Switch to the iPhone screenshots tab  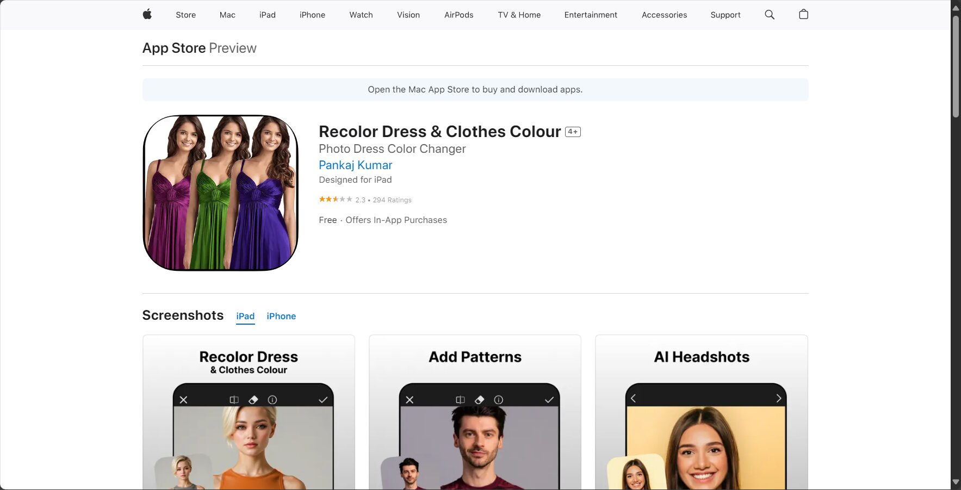tap(281, 317)
